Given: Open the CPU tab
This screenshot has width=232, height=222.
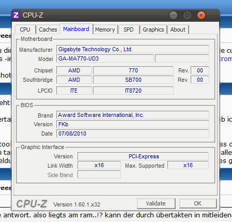Looking at the screenshot, I should 25,29.
